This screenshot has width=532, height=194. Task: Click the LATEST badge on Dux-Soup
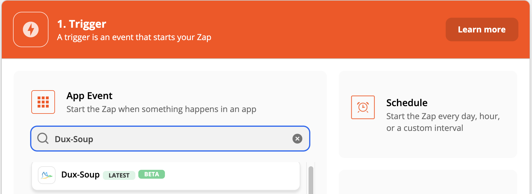119,175
